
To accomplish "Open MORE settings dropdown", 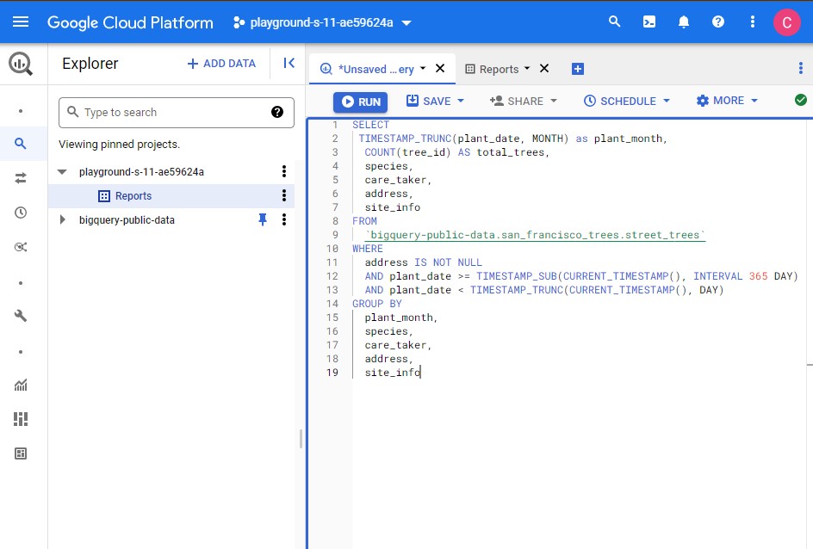I will [727, 101].
